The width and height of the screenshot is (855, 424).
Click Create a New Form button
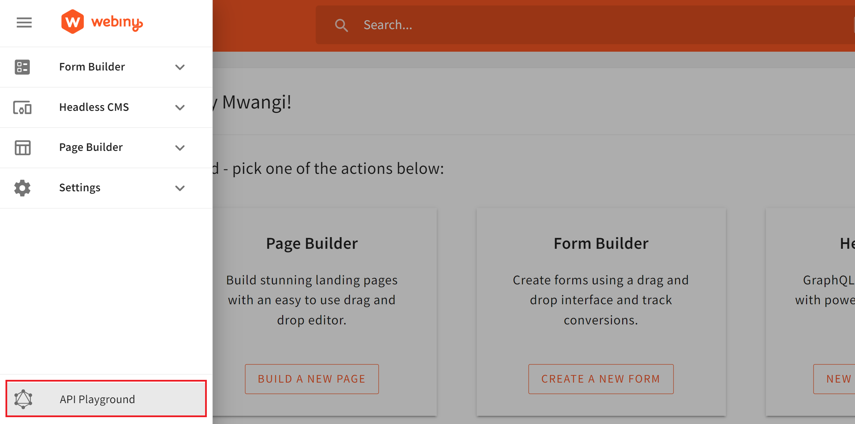[x=601, y=379]
